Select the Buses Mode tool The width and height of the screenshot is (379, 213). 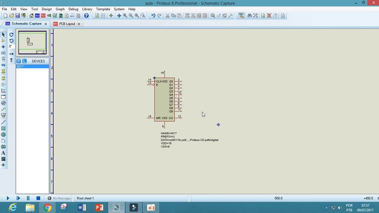click(4, 65)
